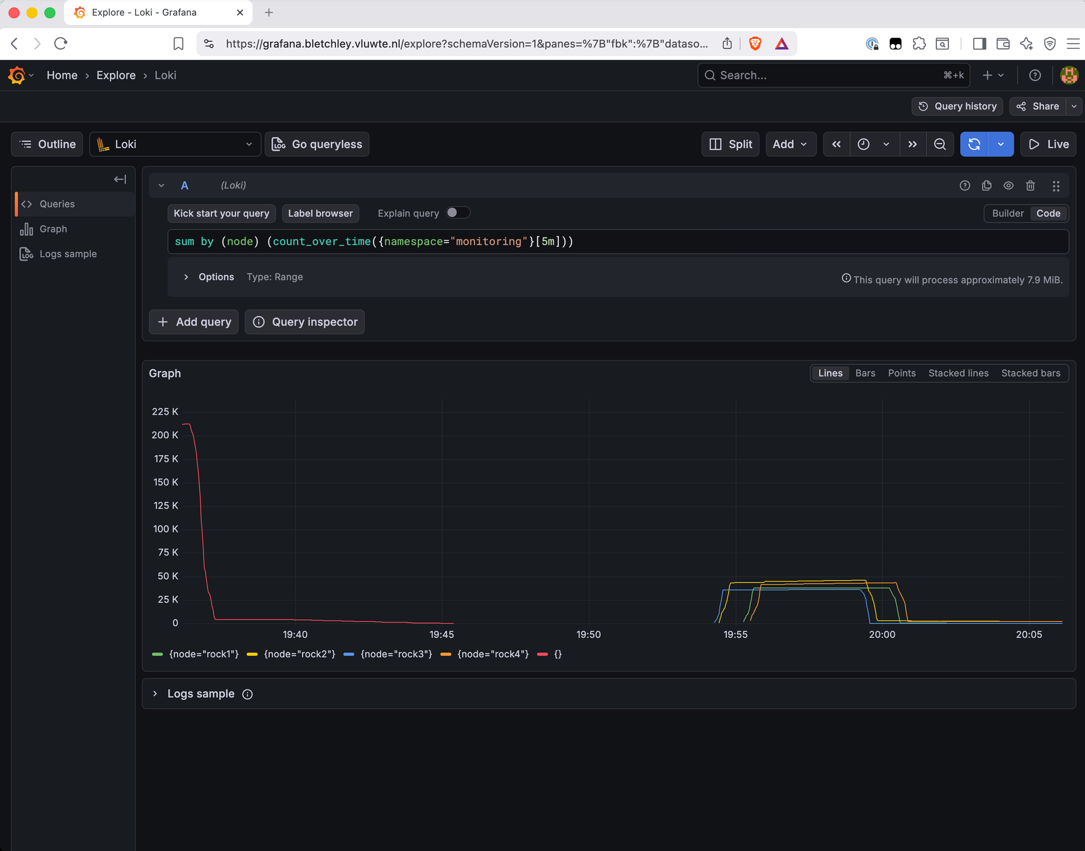Run query with the refresh button
Viewport: 1085px width, 851px height.
[x=974, y=144]
